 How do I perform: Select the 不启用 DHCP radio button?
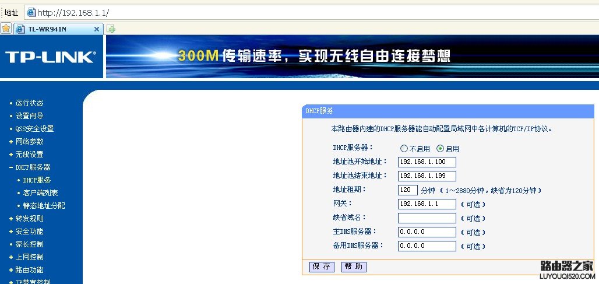pyautogui.click(x=404, y=149)
